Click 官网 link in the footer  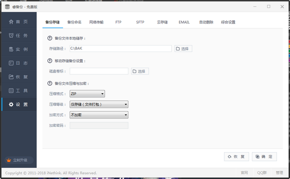coord(244,173)
